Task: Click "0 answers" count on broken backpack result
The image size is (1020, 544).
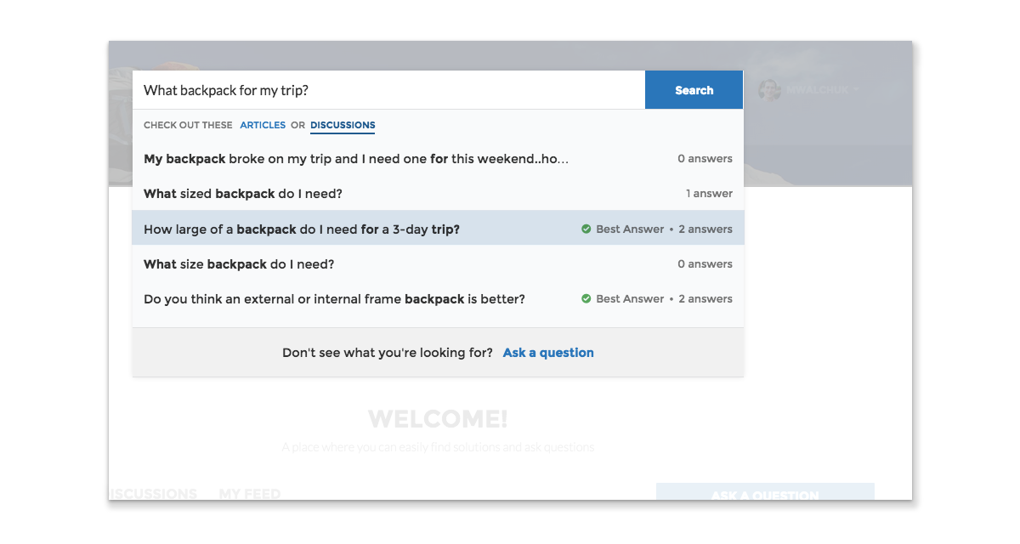Action: point(705,159)
